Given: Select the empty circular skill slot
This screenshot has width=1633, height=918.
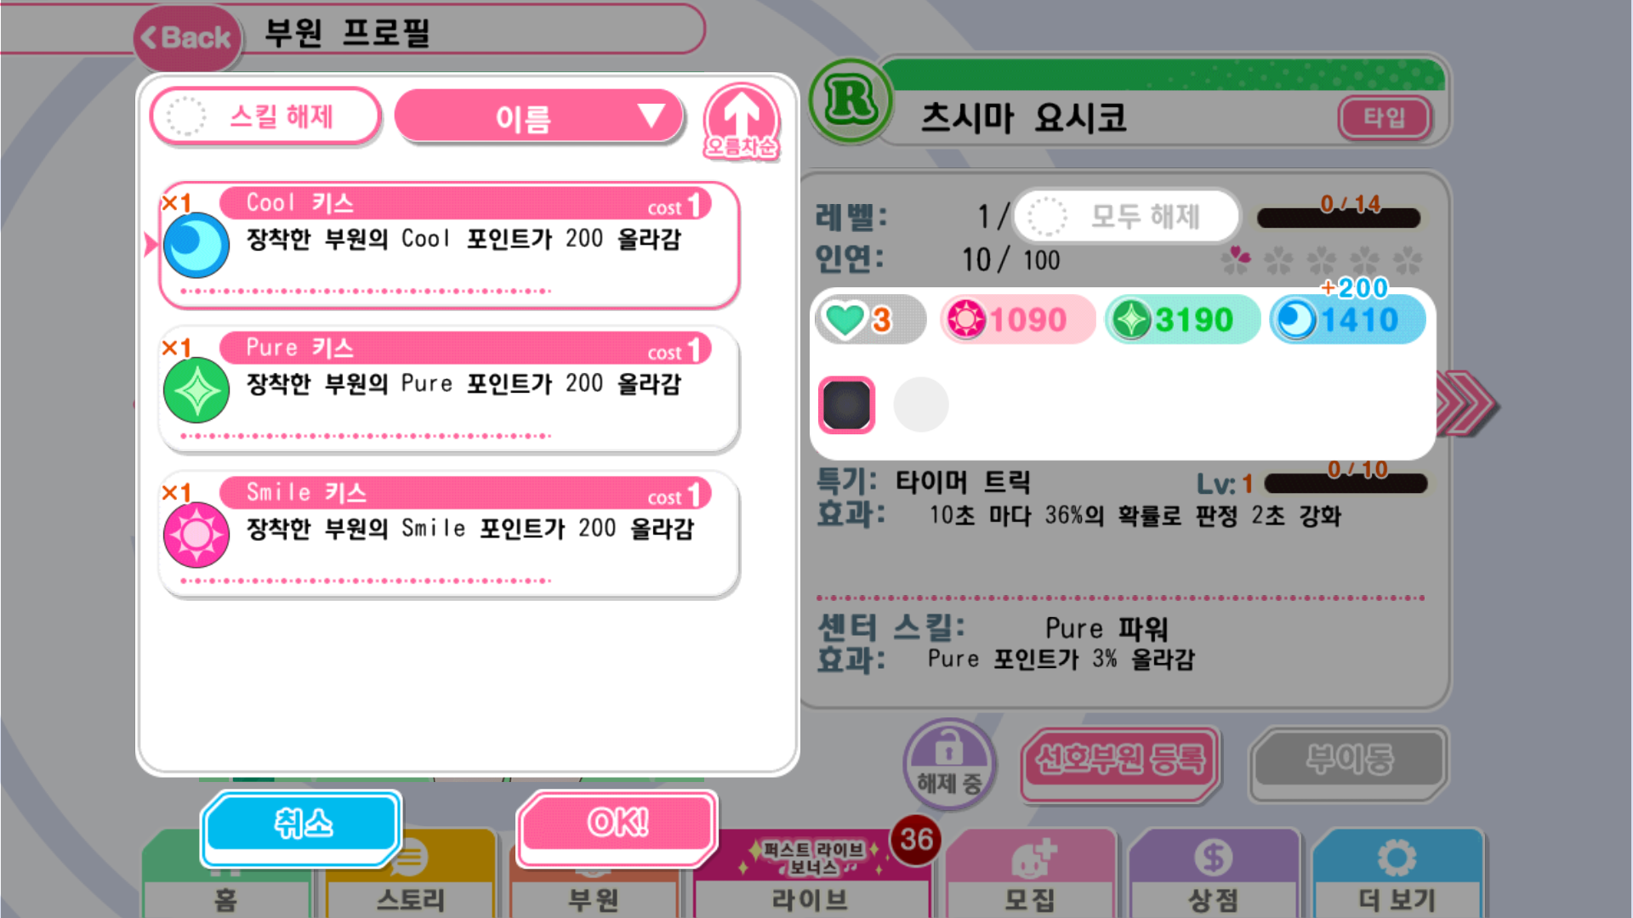Looking at the screenshot, I should [921, 405].
